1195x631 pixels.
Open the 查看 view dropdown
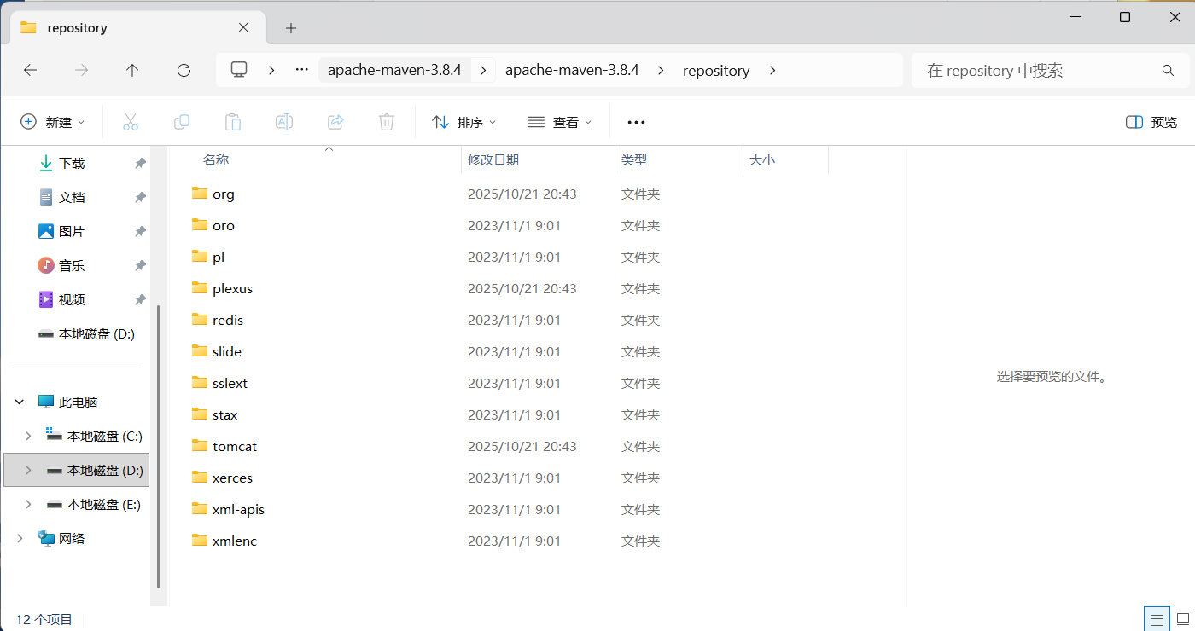tap(560, 122)
